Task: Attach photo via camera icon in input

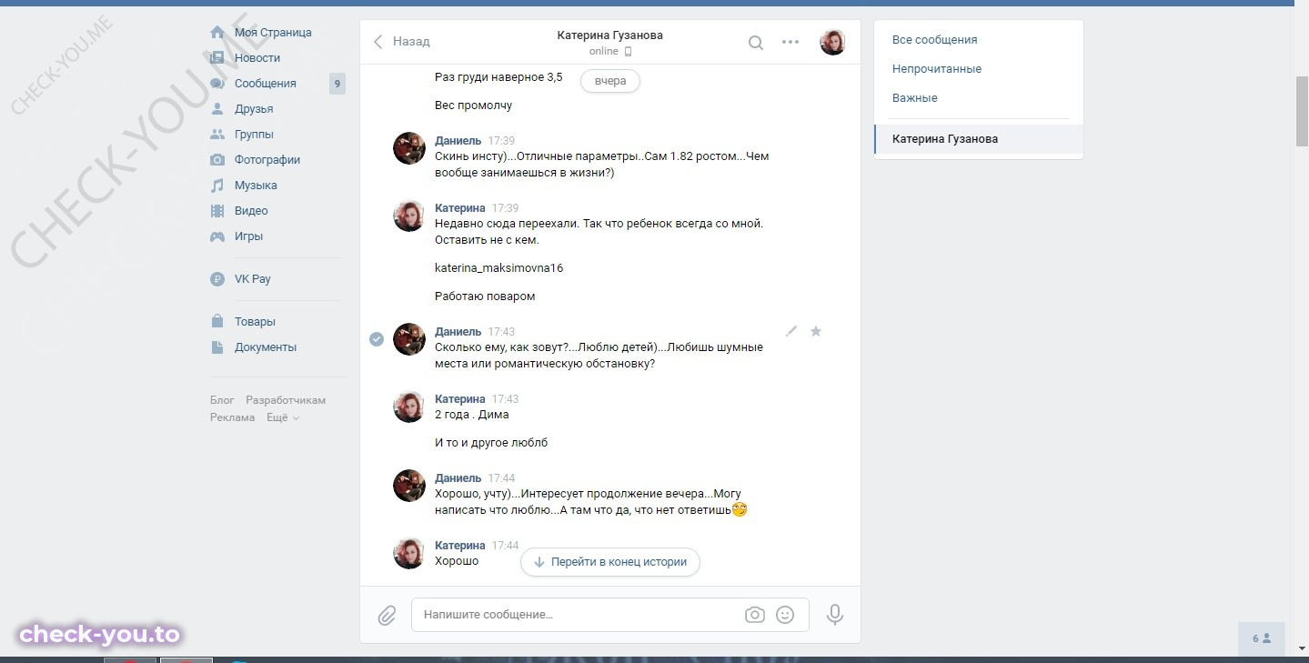Action: click(755, 615)
